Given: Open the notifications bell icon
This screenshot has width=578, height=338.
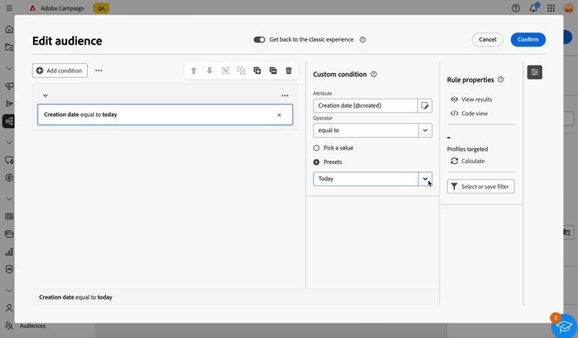Looking at the screenshot, I should tap(533, 8).
